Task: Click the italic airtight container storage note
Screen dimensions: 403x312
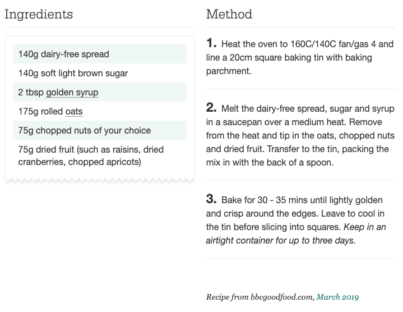Action: [x=296, y=233]
